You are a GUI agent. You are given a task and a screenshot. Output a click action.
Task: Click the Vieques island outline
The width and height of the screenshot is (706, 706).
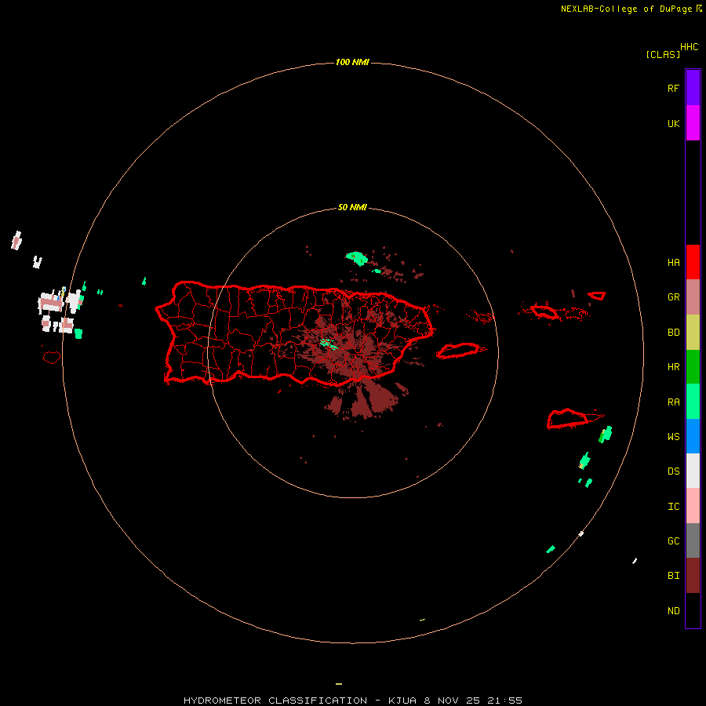[458, 351]
